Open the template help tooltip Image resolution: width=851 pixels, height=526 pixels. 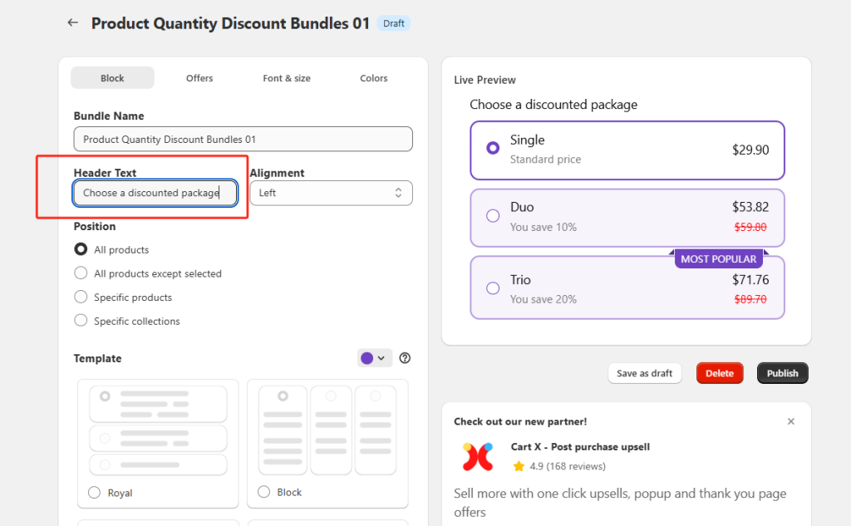click(x=405, y=357)
